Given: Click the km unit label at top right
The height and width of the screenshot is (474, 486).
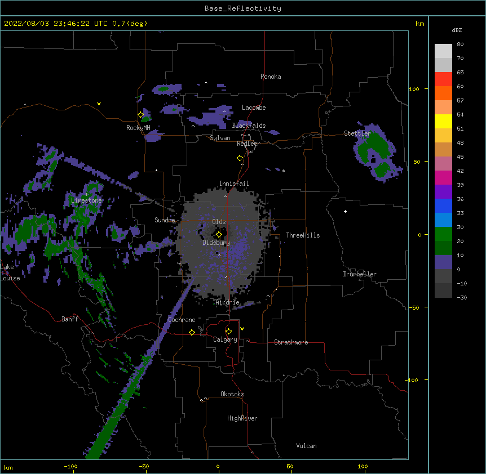Looking at the screenshot, I should (420, 24).
